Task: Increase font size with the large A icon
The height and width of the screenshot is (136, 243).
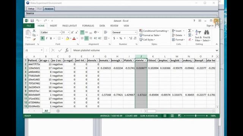Action: click(x=72, y=32)
